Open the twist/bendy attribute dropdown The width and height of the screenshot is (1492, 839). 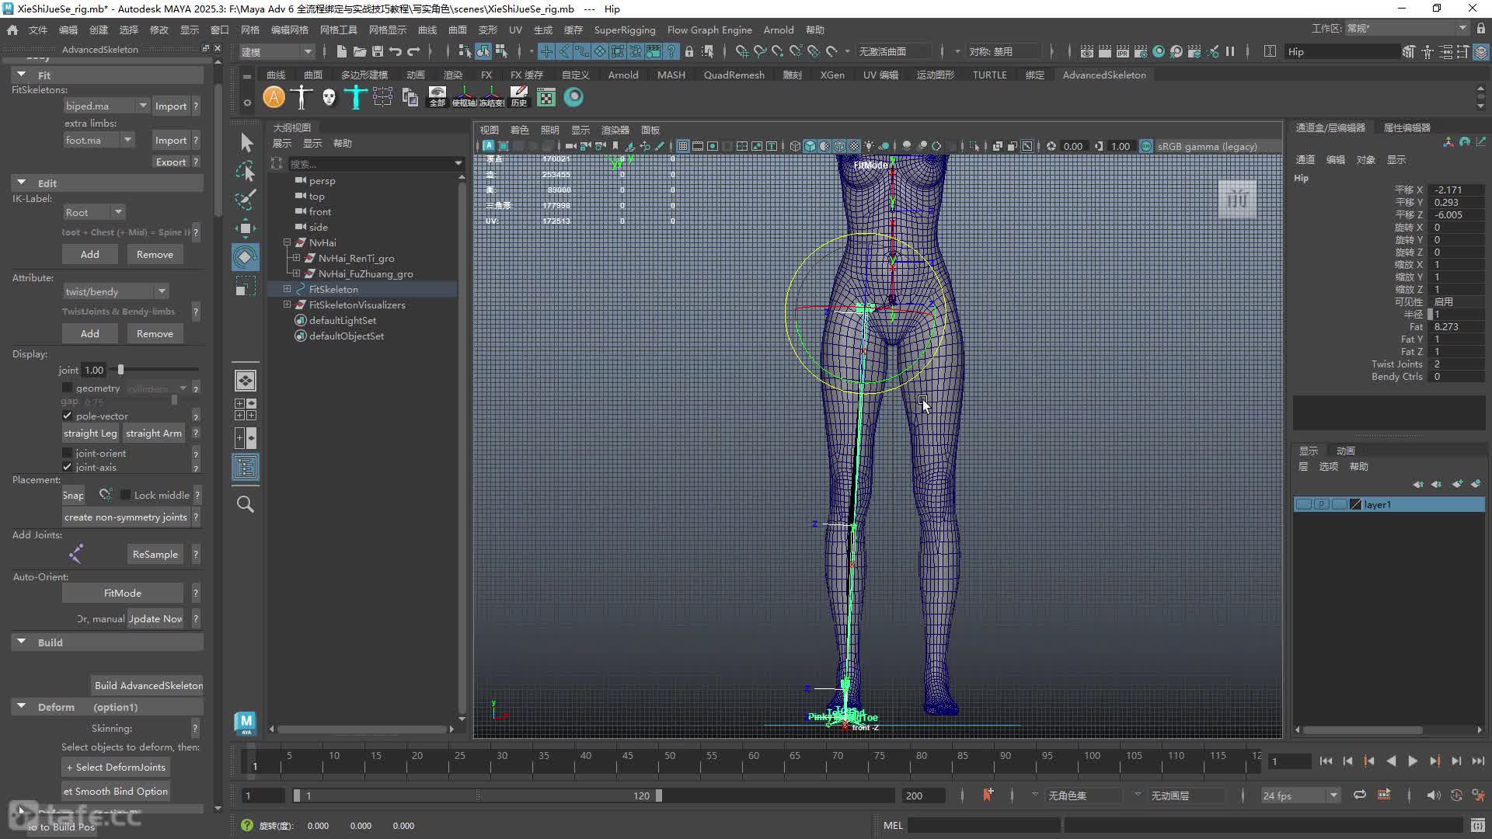(116, 291)
